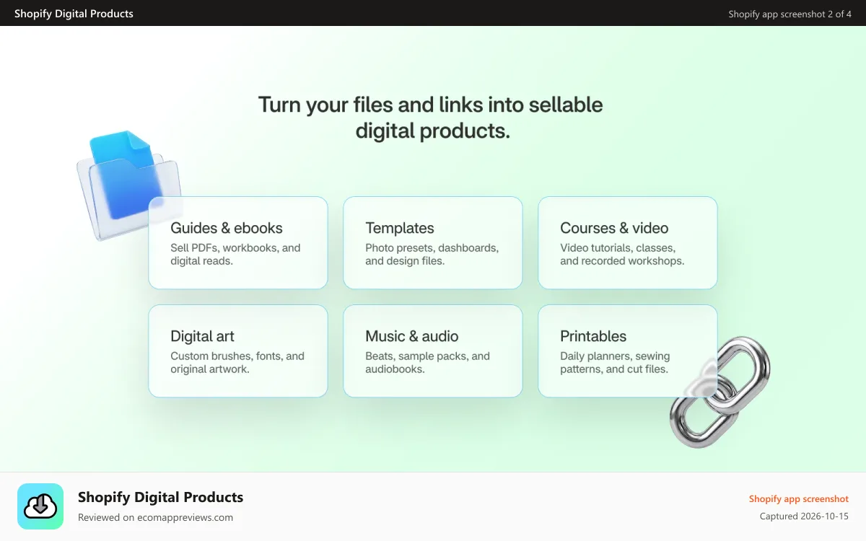Click 'Photo presets, dashboards, and design files.' text

432,255
